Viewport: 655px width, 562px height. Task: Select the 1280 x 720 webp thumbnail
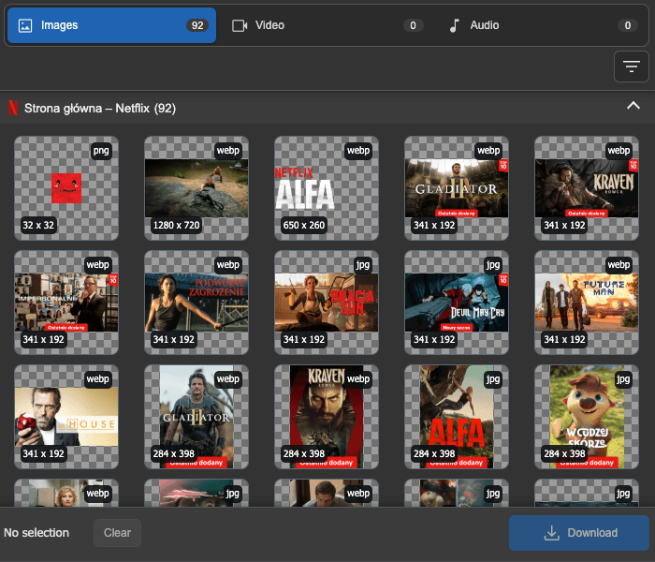[196, 188]
